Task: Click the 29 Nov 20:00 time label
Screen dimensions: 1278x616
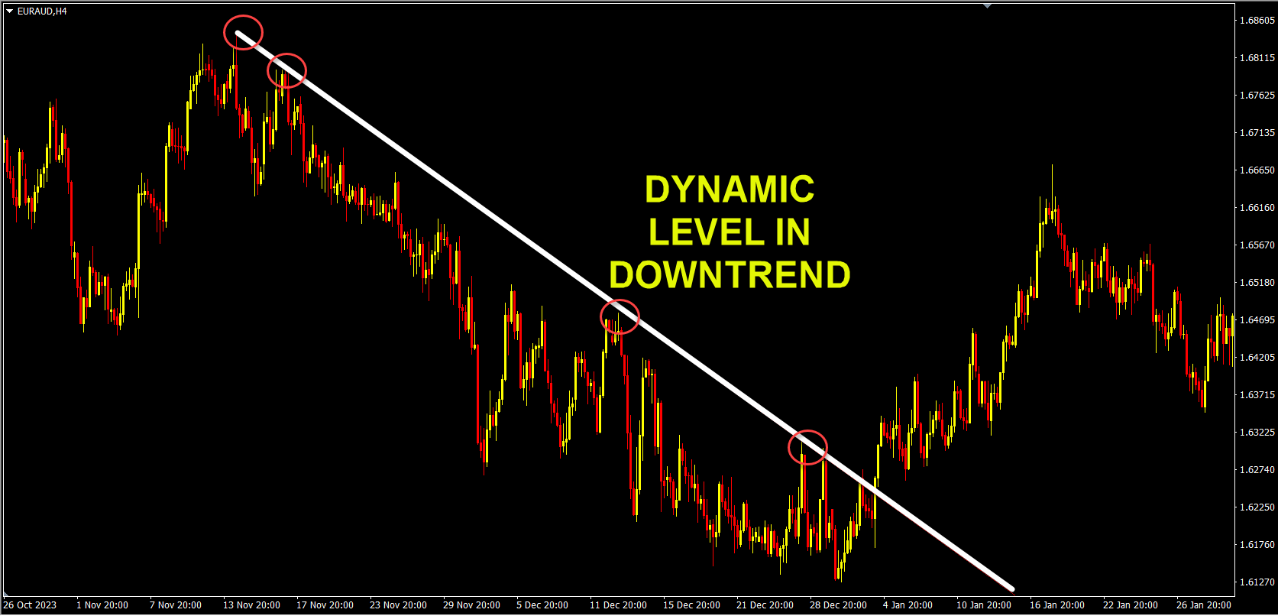Action: [x=471, y=605]
